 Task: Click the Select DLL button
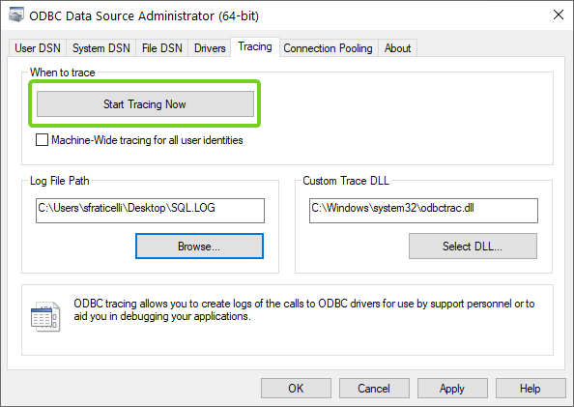coord(473,247)
